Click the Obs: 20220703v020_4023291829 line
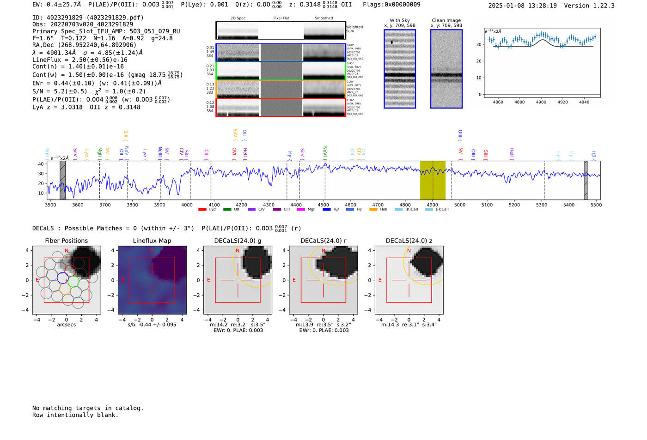This screenshot has height=440, width=647. click(x=83, y=24)
